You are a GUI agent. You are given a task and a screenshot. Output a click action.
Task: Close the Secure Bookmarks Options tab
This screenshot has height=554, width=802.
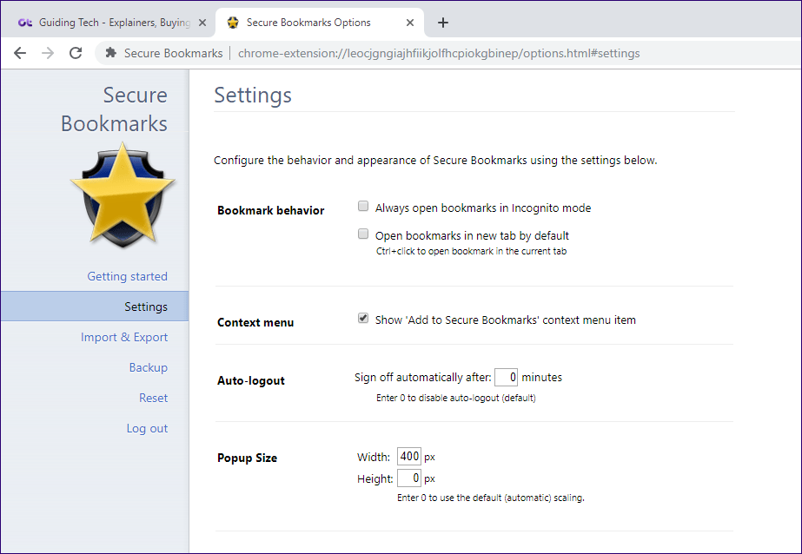[x=410, y=23]
